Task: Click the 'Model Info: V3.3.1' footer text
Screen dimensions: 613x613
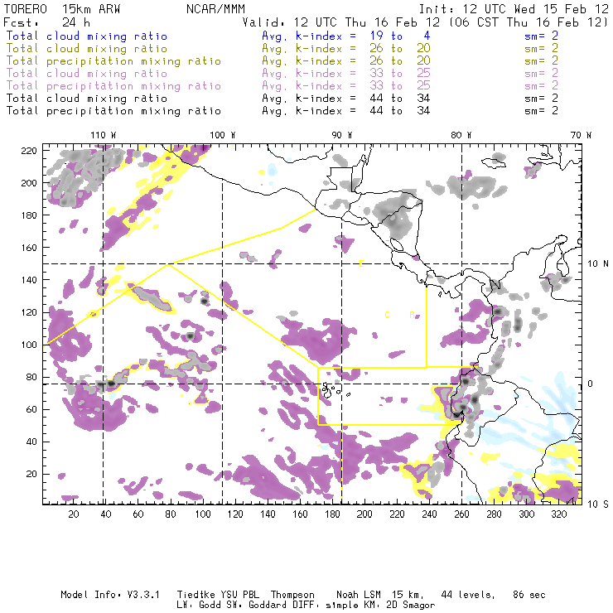Action: tap(110, 595)
